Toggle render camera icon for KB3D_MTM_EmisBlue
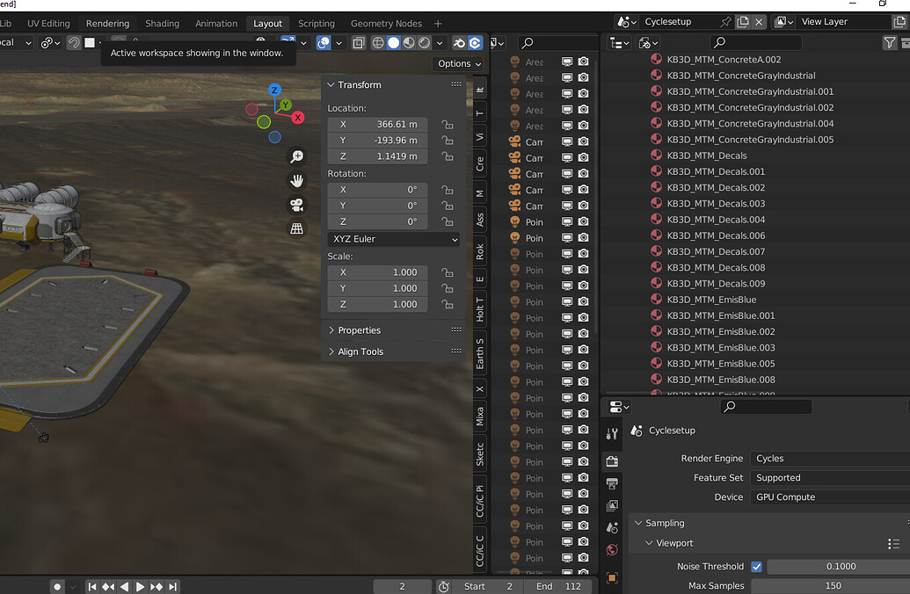The width and height of the screenshot is (910, 594). click(583, 299)
